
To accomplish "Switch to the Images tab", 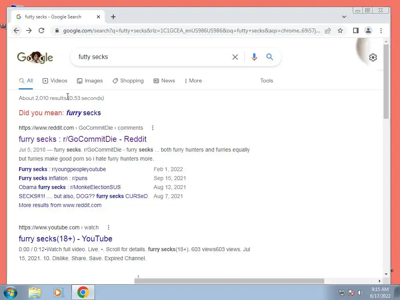I will click(x=90, y=80).
